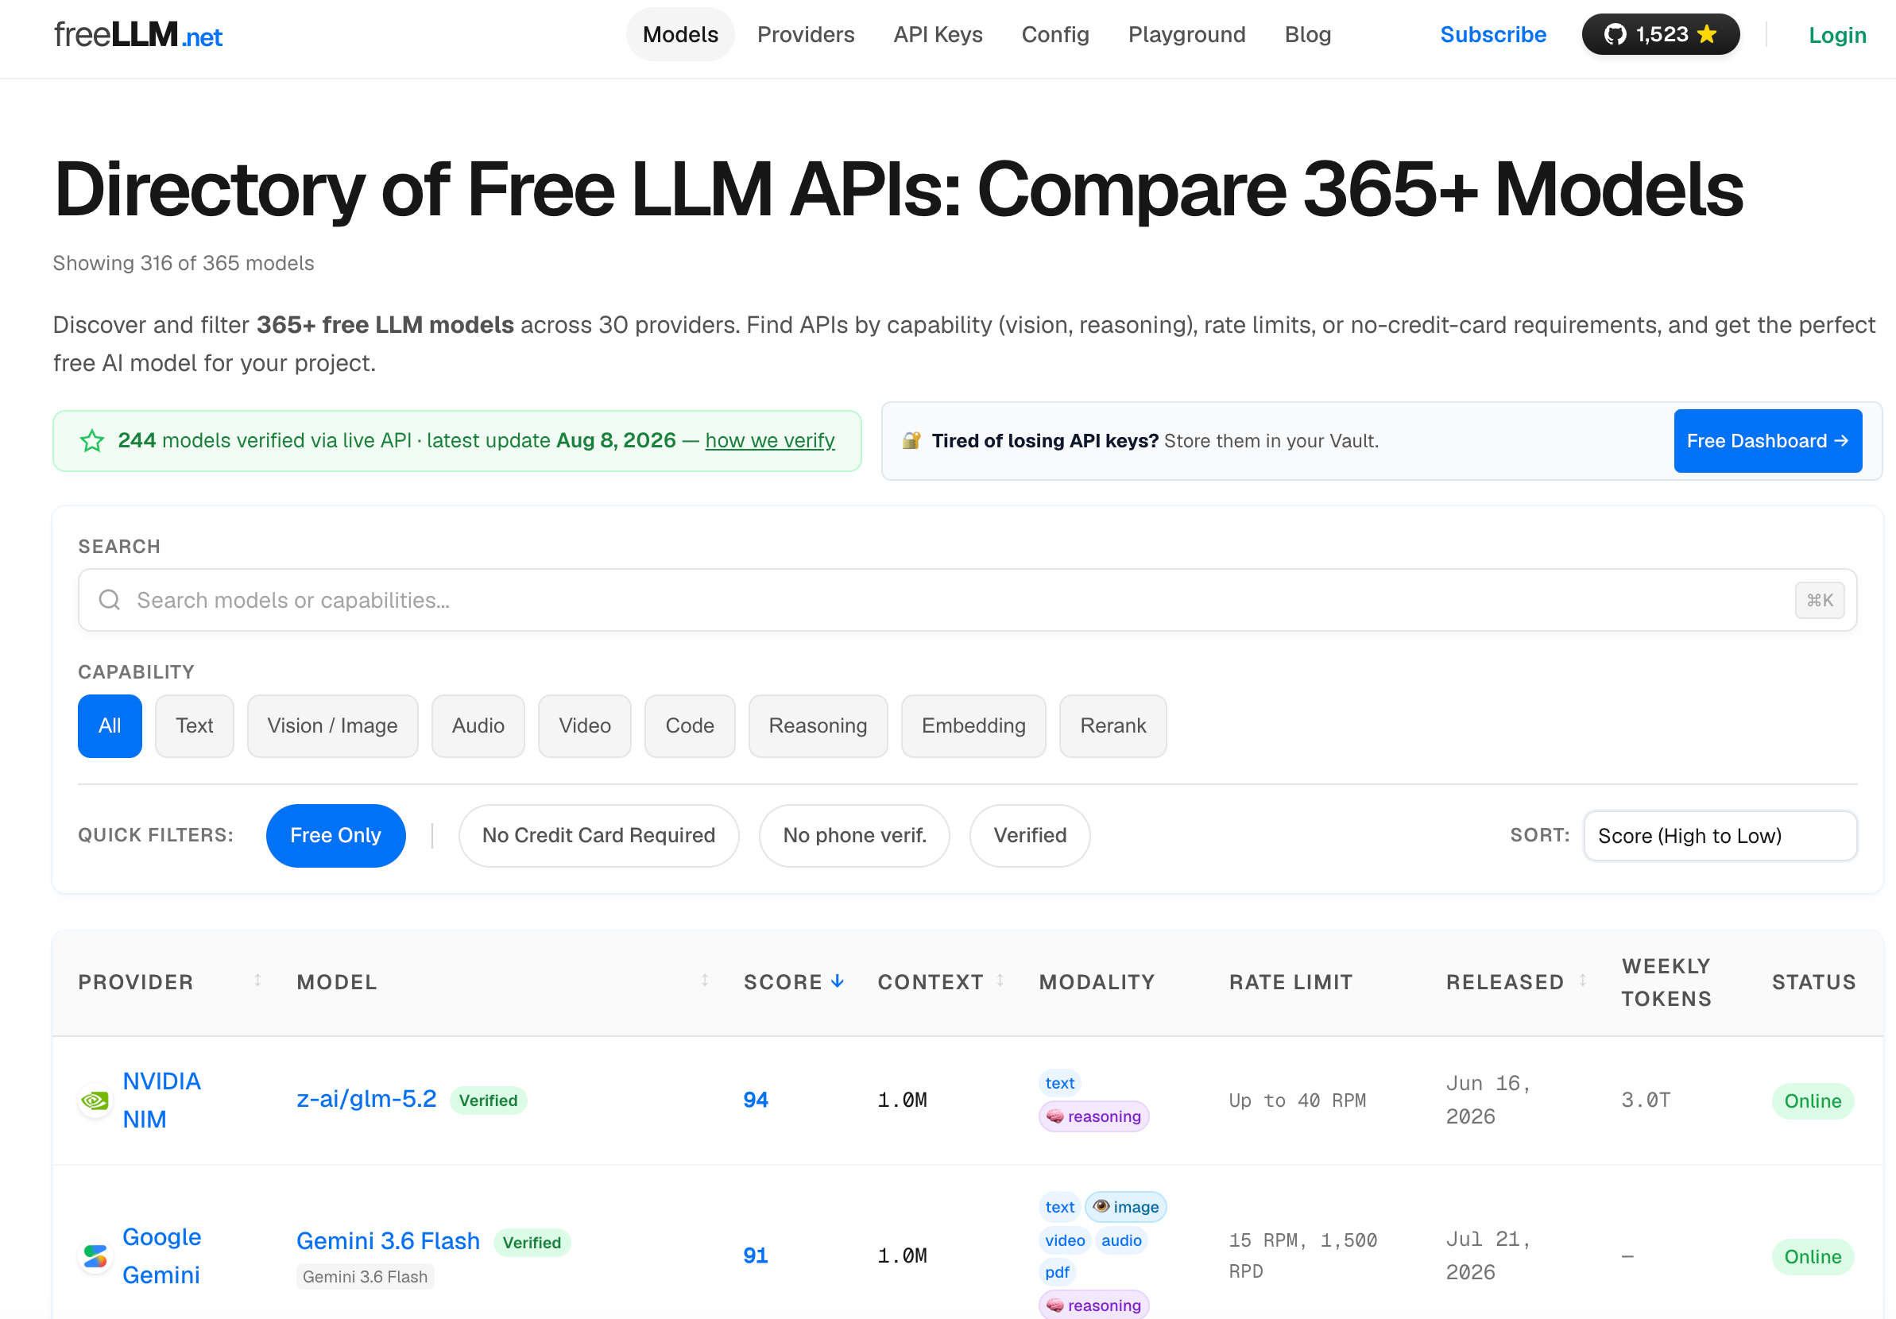Click the gray 'Gemini 3.6 Flash' model ID chip
Image resolution: width=1896 pixels, height=1319 pixels.
(365, 1277)
